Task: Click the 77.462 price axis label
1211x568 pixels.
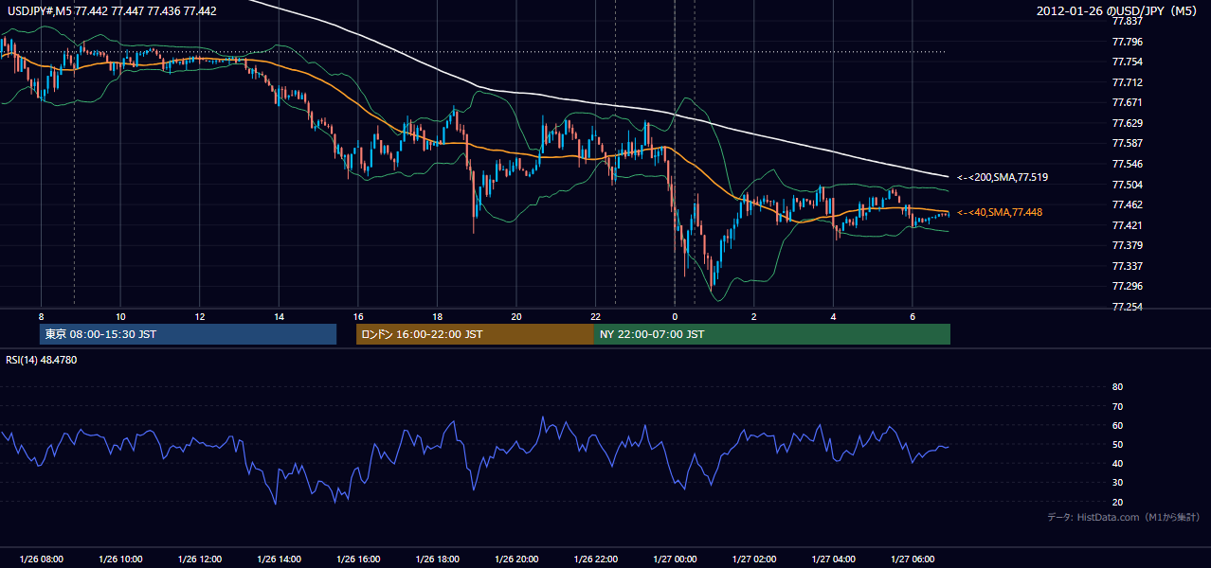Action: tap(1127, 204)
